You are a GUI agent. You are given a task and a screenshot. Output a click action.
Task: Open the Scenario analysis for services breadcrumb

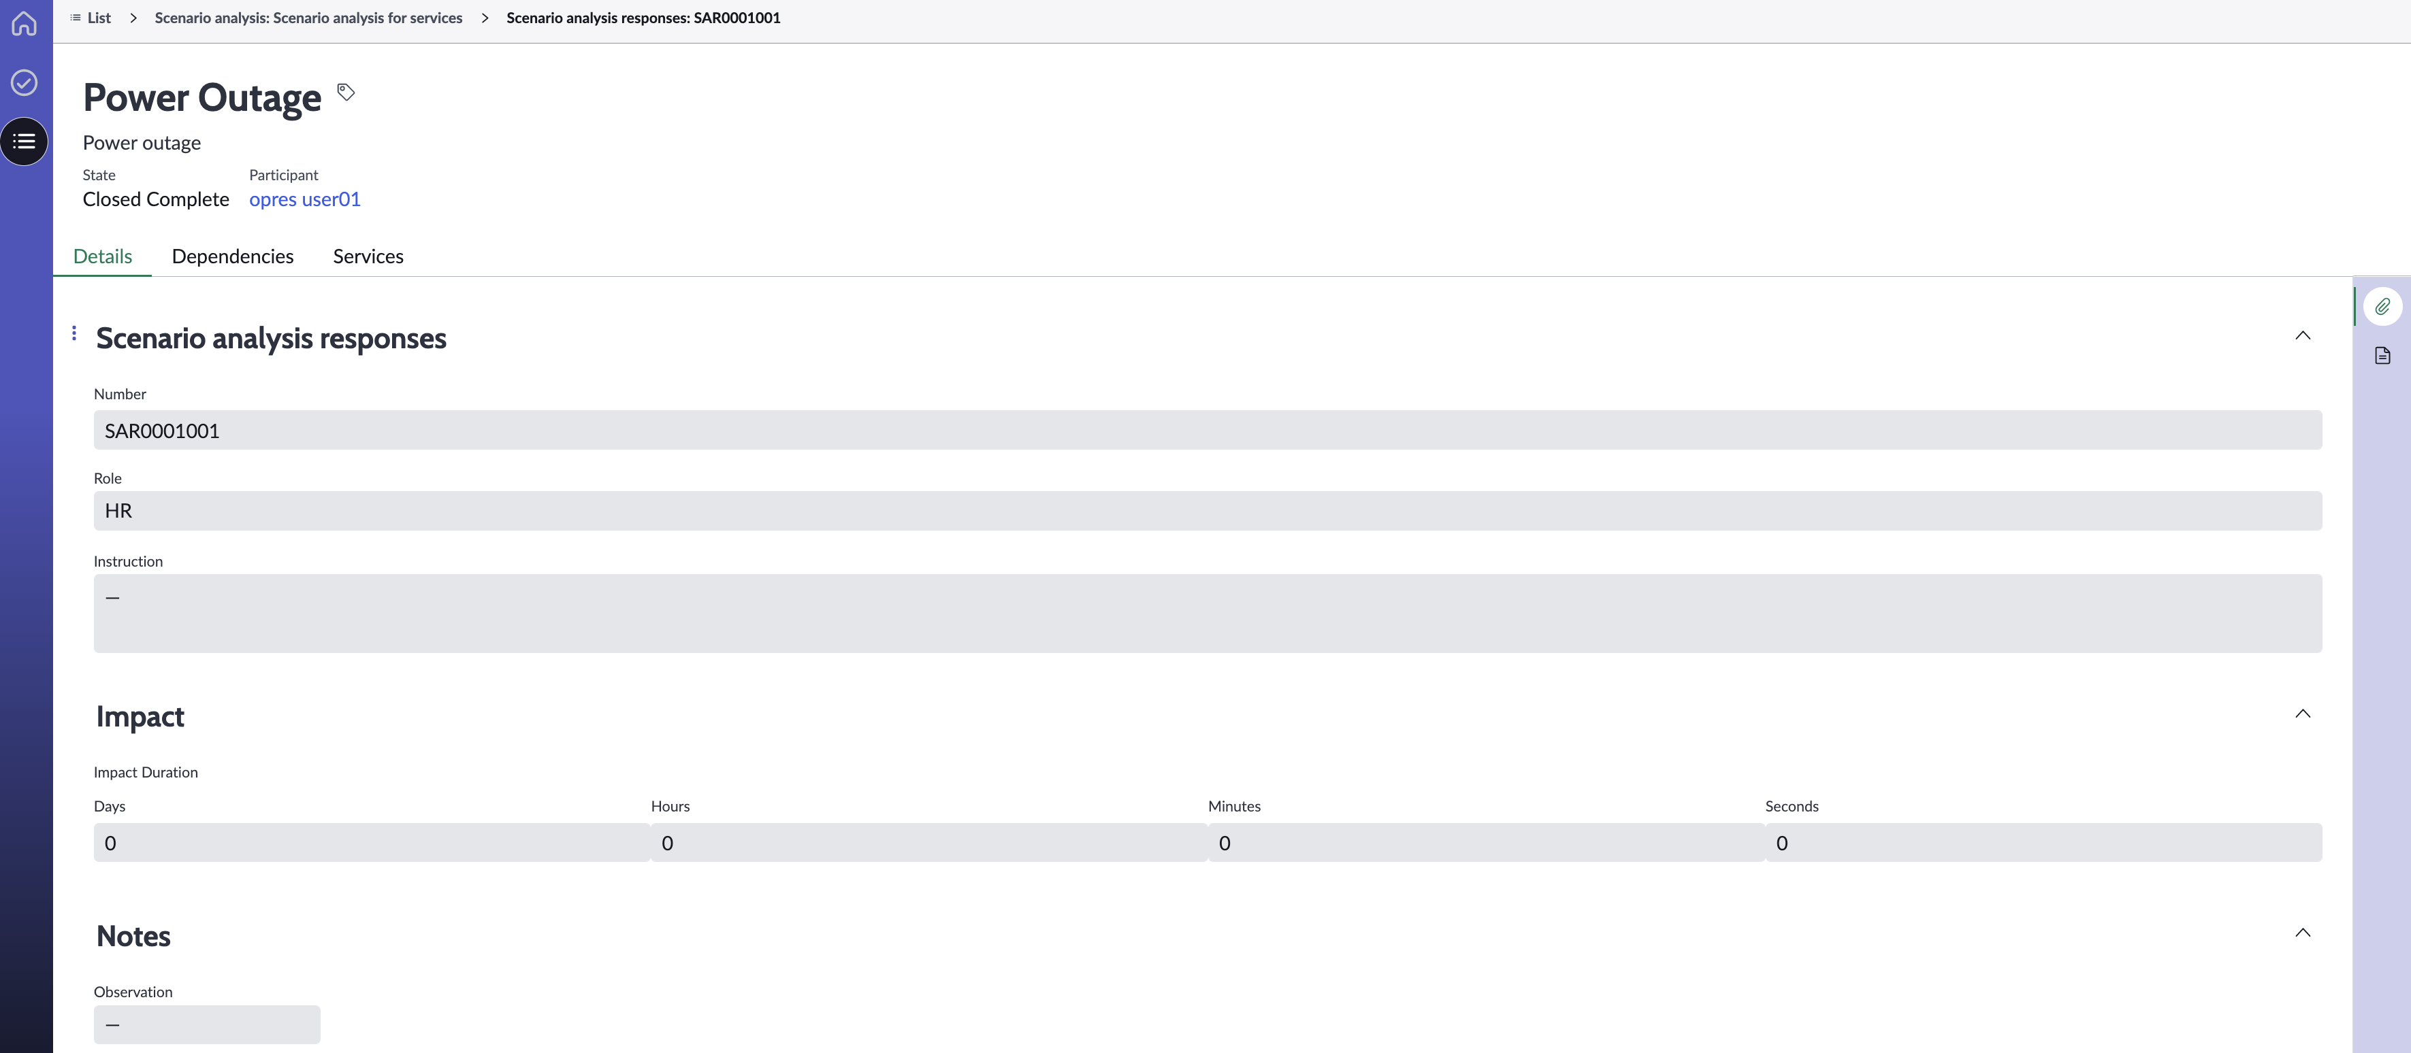(x=308, y=18)
